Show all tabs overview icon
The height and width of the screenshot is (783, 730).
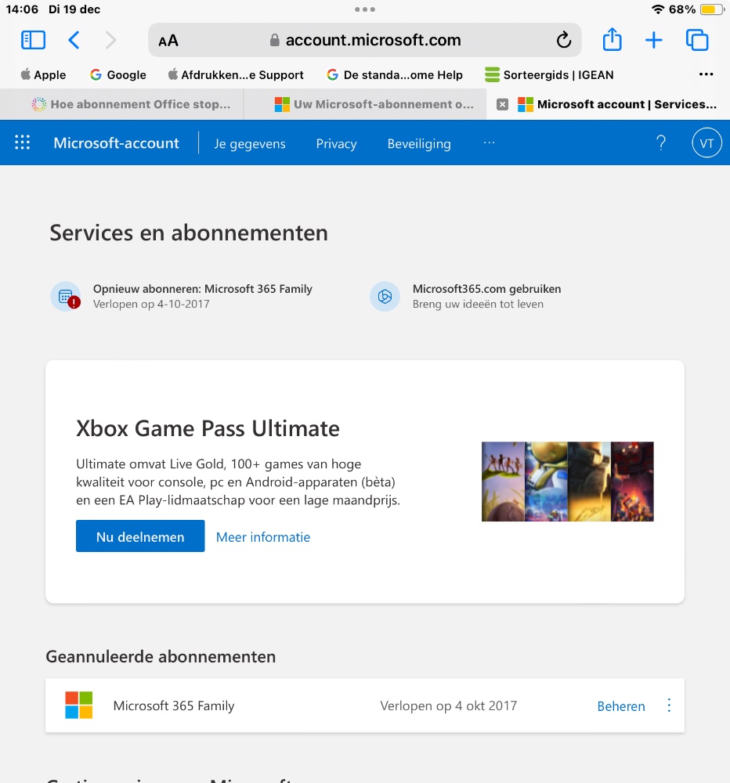(x=696, y=40)
